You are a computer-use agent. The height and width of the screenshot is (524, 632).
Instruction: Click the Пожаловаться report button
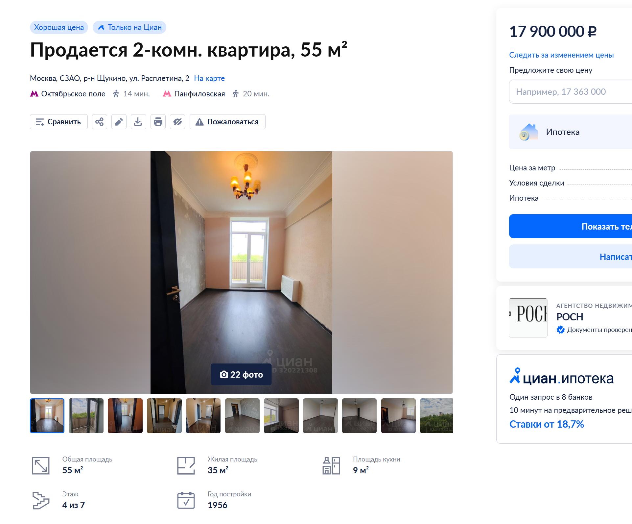tap(227, 122)
